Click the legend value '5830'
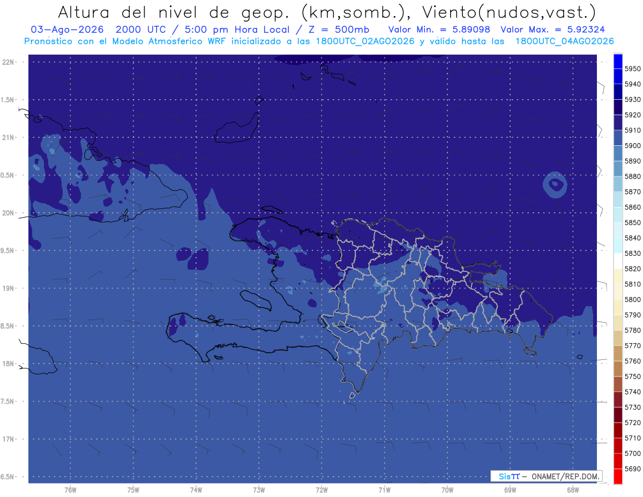 pos(632,253)
